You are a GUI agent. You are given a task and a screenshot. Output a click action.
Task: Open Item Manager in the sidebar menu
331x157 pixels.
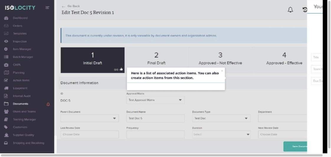[x=22, y=49]
